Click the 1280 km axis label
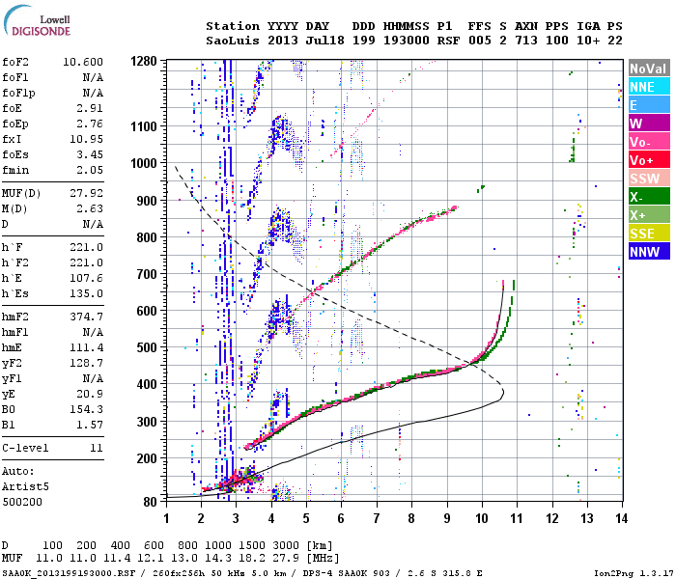 (x=144, y=61)
